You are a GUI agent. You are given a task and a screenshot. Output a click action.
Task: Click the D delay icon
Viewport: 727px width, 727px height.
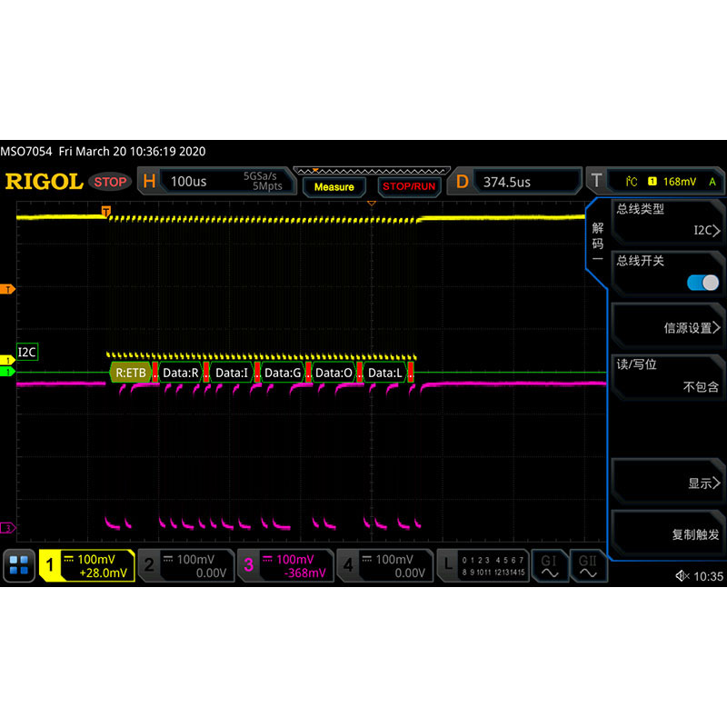click(x=462, y=181)
